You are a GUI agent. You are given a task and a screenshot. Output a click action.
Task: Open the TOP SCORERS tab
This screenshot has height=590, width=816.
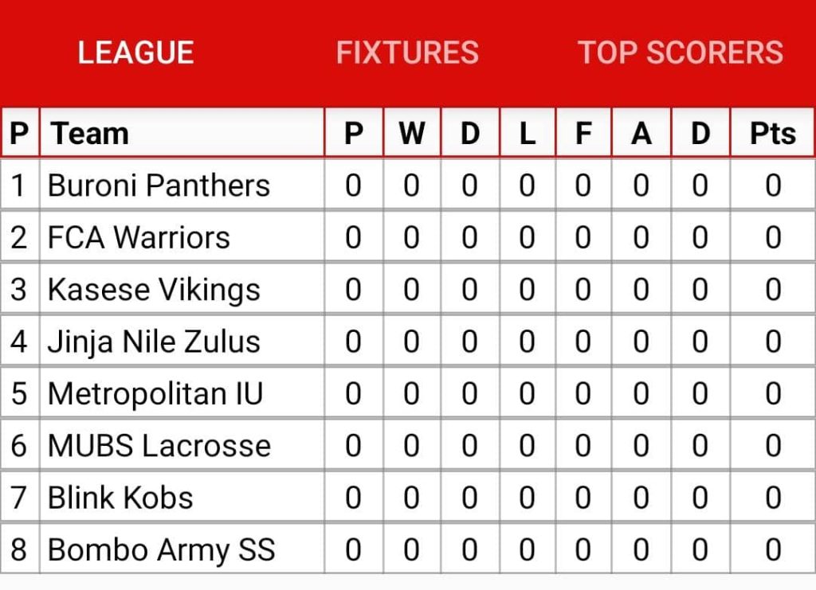[x=681, y=53]
